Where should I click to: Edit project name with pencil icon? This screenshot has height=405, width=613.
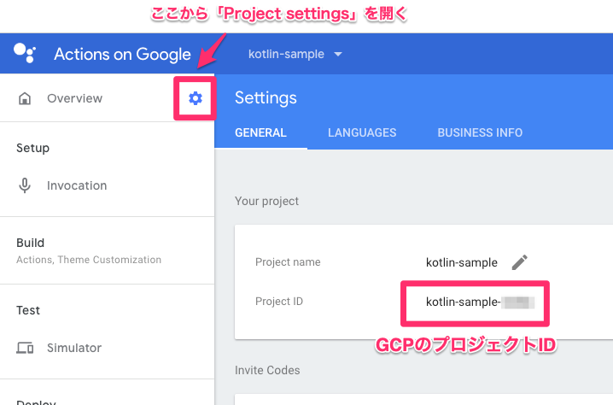519,262
